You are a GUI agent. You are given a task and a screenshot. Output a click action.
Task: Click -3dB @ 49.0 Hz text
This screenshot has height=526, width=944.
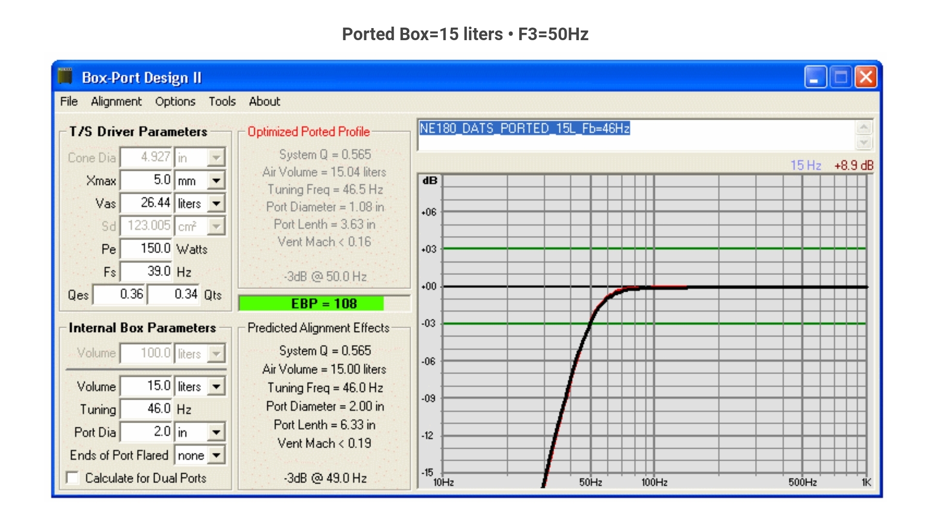coord(325,478)
